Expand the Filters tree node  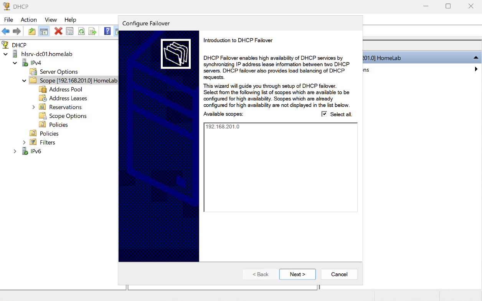24,142
